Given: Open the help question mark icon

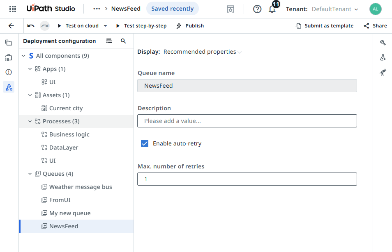Looking at the screenshot, I should pos(257,9).
